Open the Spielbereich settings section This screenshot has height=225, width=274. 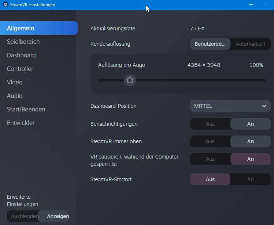[23, 42]
